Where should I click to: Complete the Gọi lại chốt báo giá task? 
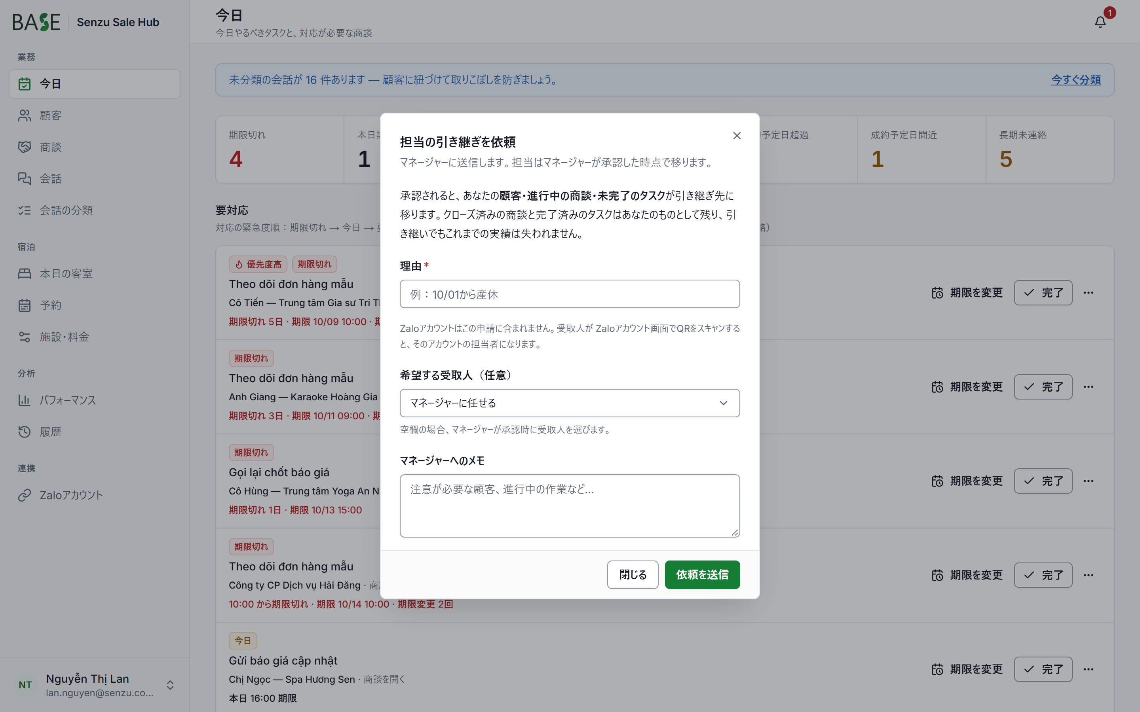(x=1043, y=481)
